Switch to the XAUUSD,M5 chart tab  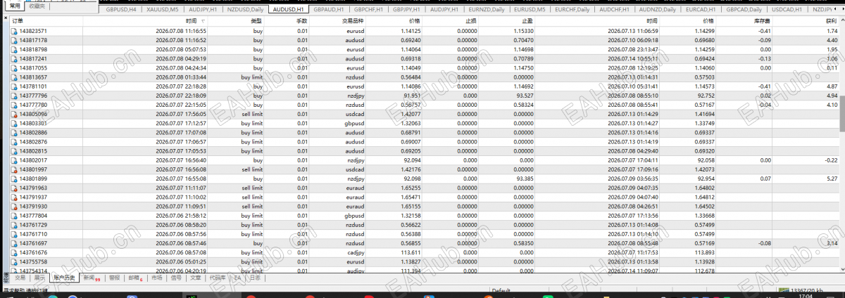pos(163,10)
